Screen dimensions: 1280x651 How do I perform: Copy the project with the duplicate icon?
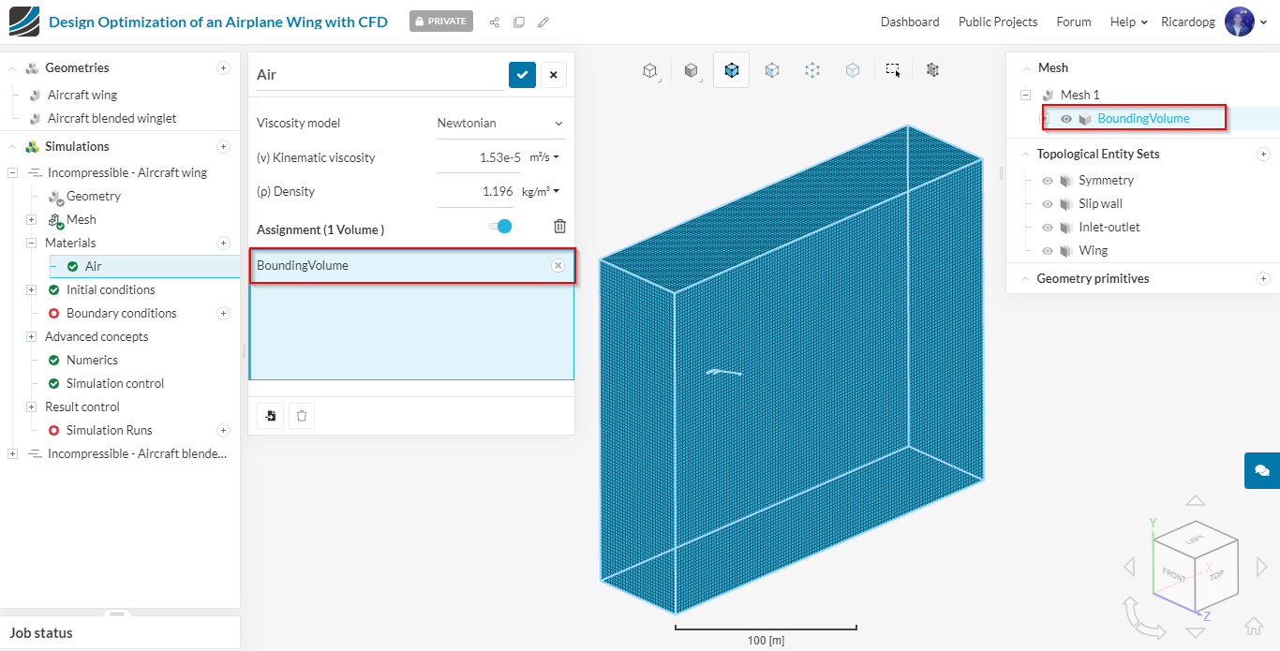point(519,22)
